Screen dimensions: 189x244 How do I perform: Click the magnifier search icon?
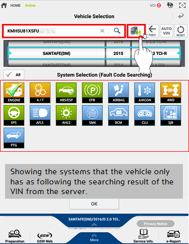pyautogui.click(x=117, y=31)
